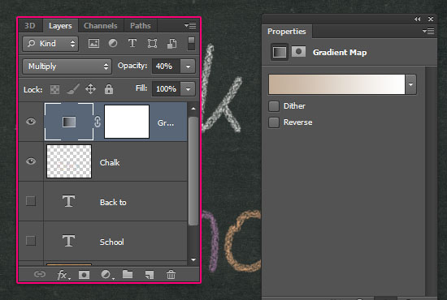Image resolution: width=447 pixels, height=300 pixels.
Task: Create new adjustment layer icon
Action: pyautogui.click(x=106, y=275)
